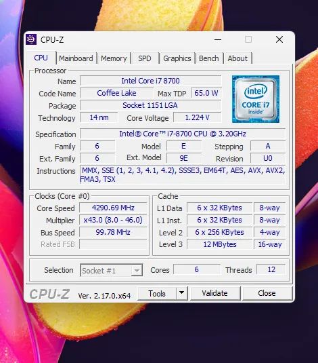Viewport: 318px width, 363px height.
Task: Click the Bus Speed 99.78 MHz value
Action: [113, 232]
